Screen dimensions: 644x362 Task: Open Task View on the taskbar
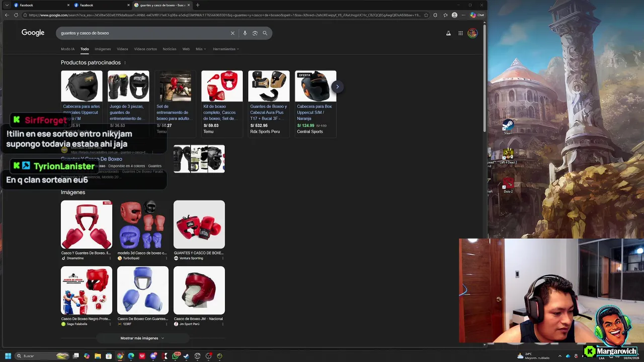pyautogui.click(x=76, y=356)
